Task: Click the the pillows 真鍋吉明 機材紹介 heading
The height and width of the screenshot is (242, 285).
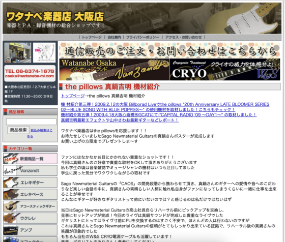Action: click(x=112, y=87)
